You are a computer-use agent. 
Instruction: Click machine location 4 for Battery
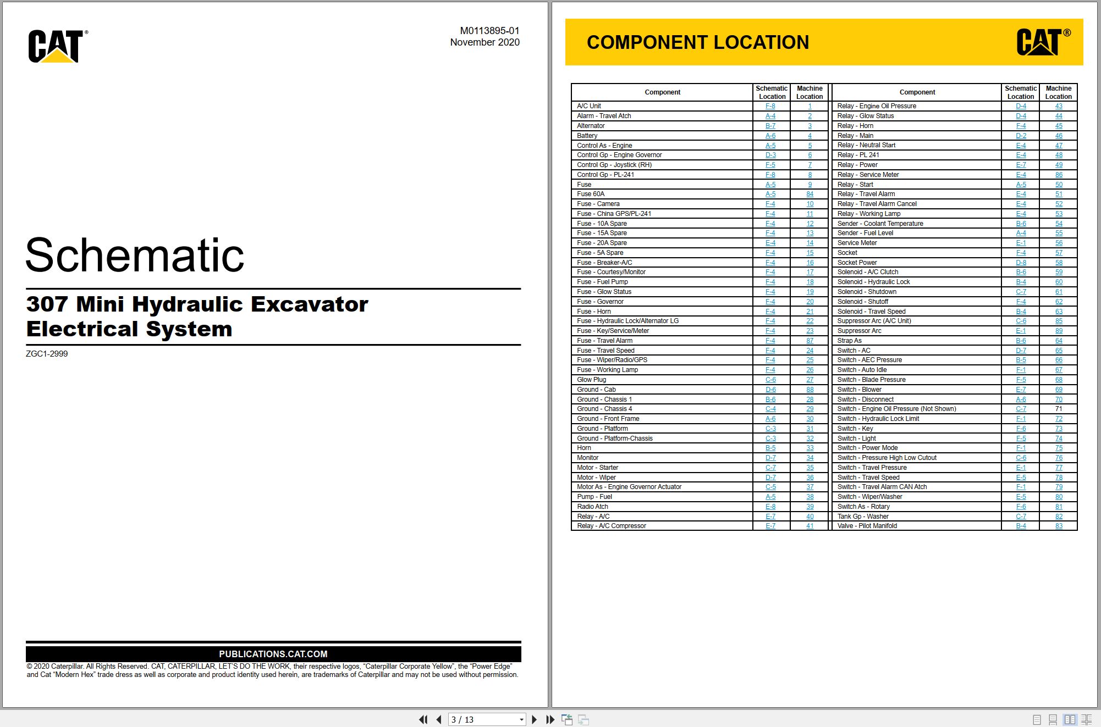click(810, 136)
